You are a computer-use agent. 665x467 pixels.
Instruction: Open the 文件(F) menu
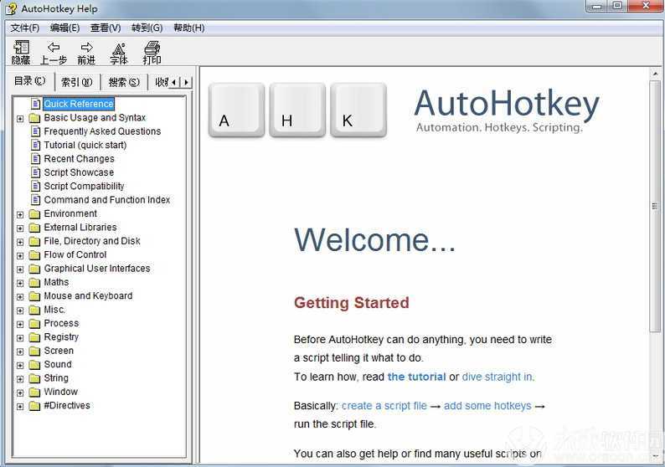[24, 28]
